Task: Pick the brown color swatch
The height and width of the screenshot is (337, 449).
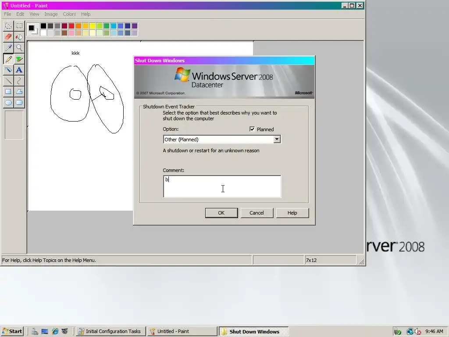Action: 64,33
